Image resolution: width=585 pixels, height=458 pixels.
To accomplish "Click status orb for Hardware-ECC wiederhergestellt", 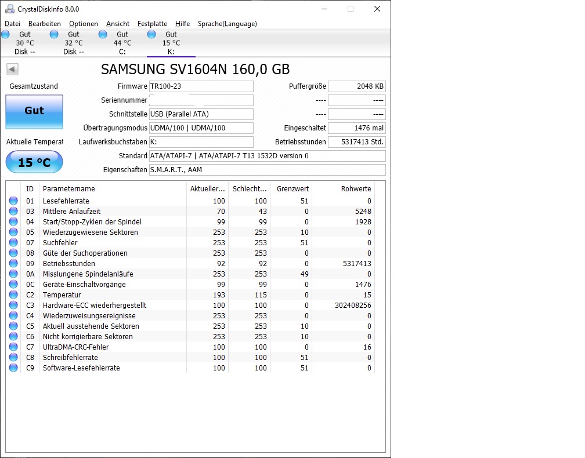I will tap(13, 305).
